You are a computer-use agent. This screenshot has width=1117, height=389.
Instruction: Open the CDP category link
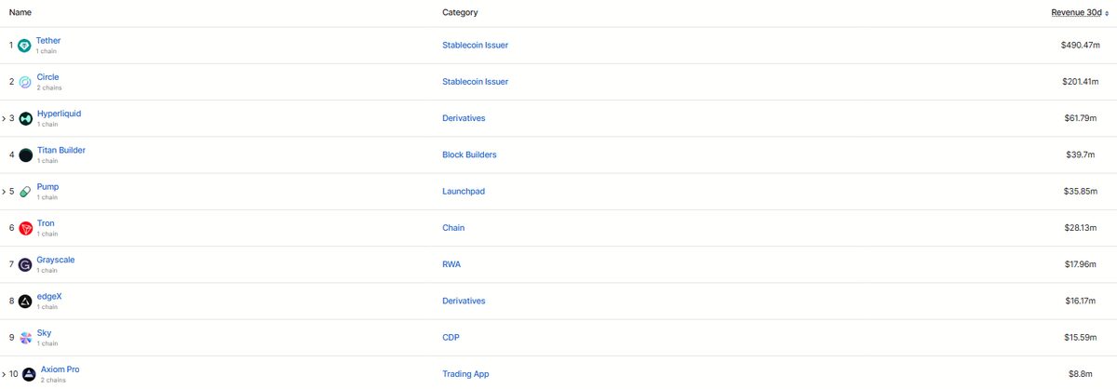[451, 338]
